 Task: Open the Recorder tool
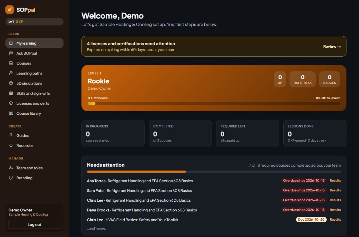coord(34,145)
